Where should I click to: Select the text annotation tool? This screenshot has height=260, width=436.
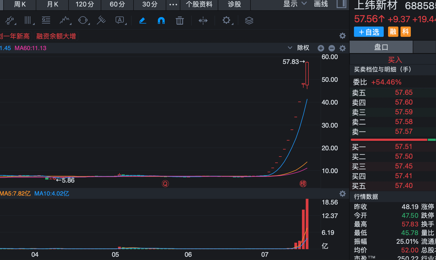click(x=120, y=20)
